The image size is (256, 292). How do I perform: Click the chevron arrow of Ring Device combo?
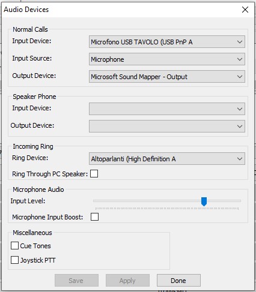[240, 159]
